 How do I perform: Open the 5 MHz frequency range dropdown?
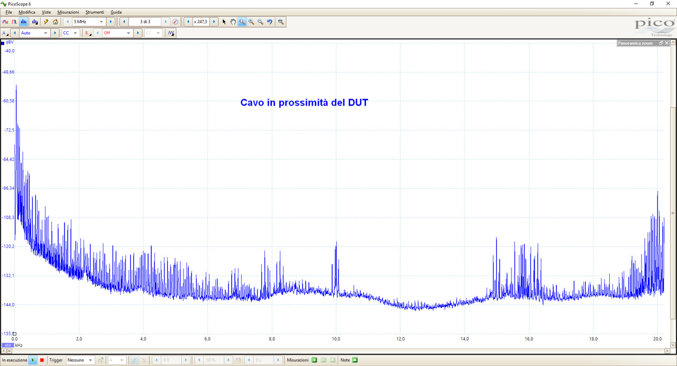tap(89, 22)
